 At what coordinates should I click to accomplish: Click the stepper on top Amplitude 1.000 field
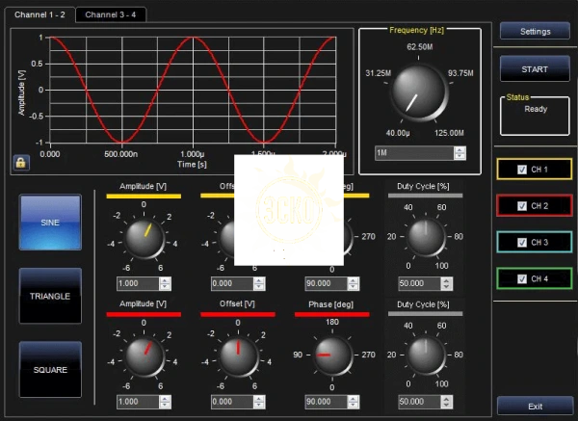click(x=166, y=283)
